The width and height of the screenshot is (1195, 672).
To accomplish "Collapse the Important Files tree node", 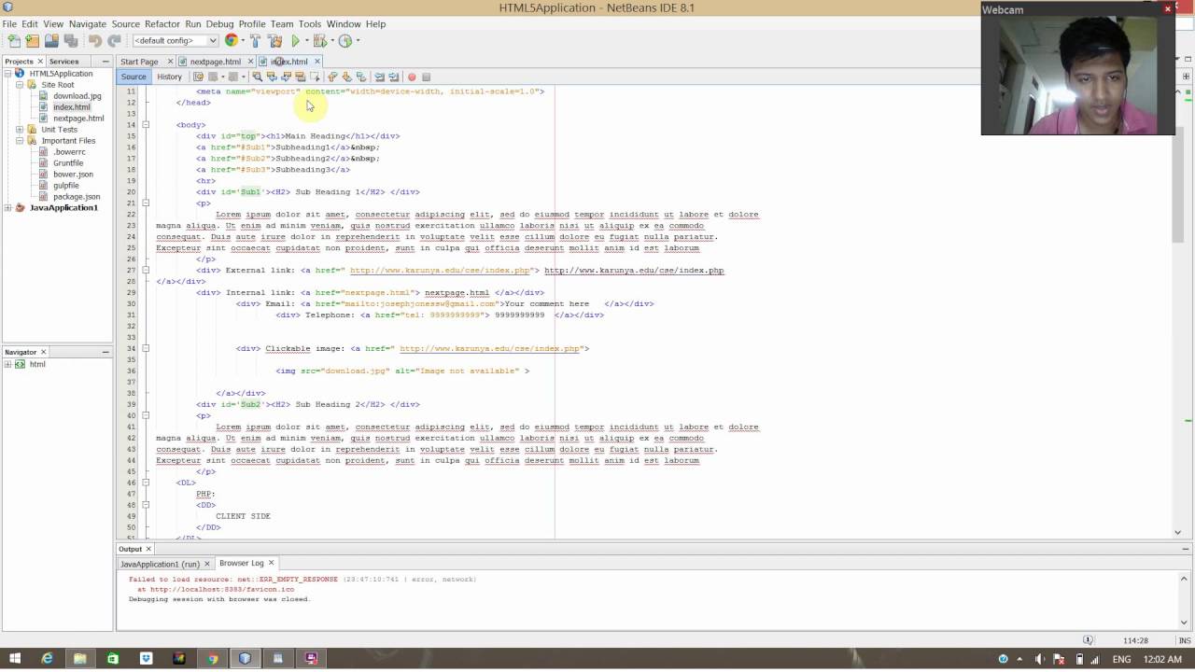I will point(20,141).
